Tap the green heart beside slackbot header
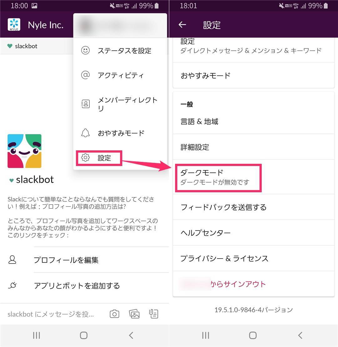Viewport: 338px width, 347px height. [x=10, y=46]
